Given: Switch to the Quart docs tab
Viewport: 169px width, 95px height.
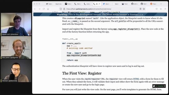Looking at the screenshot, I should click(59, 4).
